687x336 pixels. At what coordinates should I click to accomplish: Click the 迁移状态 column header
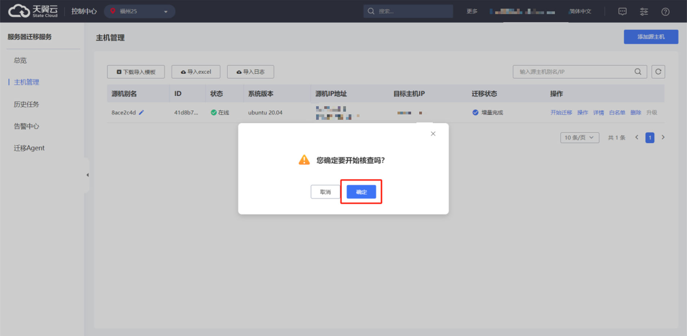[484, 94]
